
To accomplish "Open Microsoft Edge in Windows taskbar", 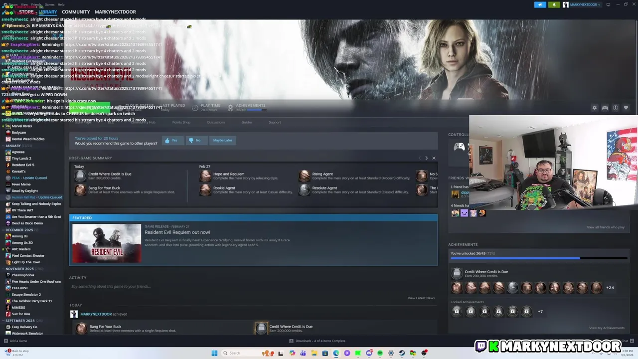I will tap(336, 353).
